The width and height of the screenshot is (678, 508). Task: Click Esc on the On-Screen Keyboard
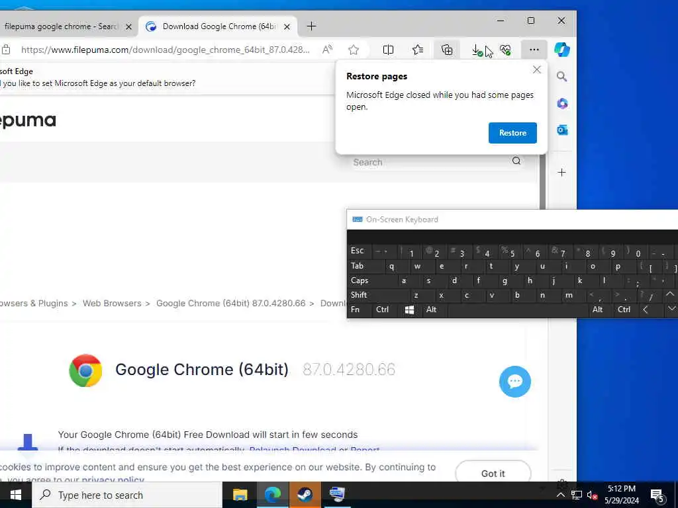click(359, 251)
